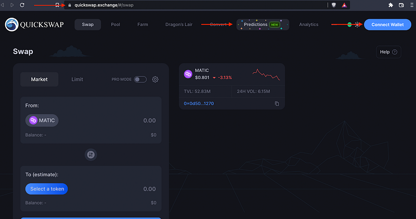Open the Convert page

218,24
